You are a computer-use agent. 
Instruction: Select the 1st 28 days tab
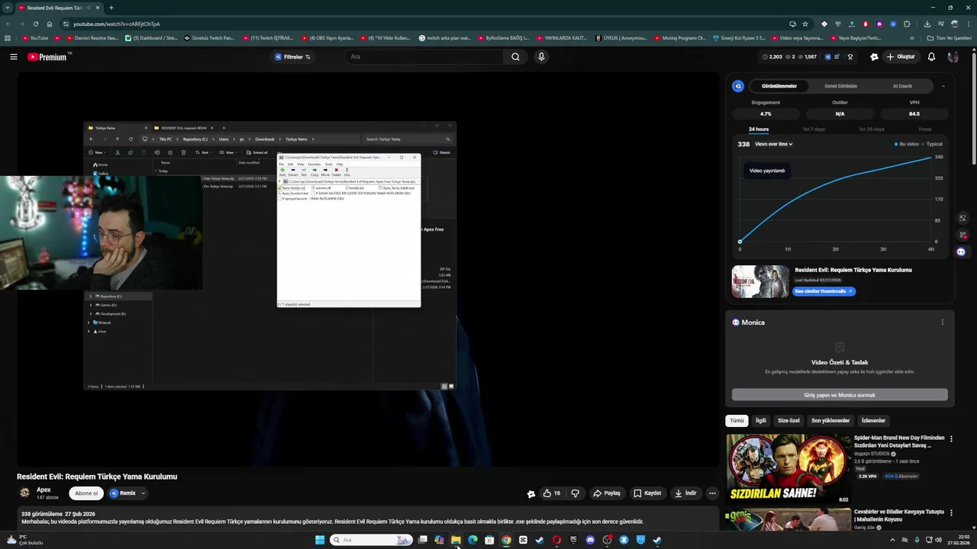pyautogui.click(x=871, y=129)
